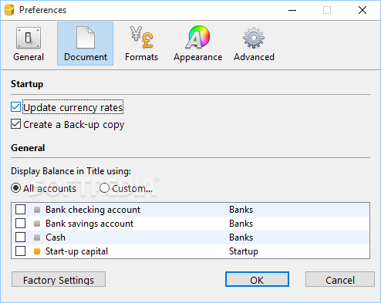This screenshot has width=381, height=303.
Task: Click gray swatch beside Bank savings account
Action: [37, 224]
